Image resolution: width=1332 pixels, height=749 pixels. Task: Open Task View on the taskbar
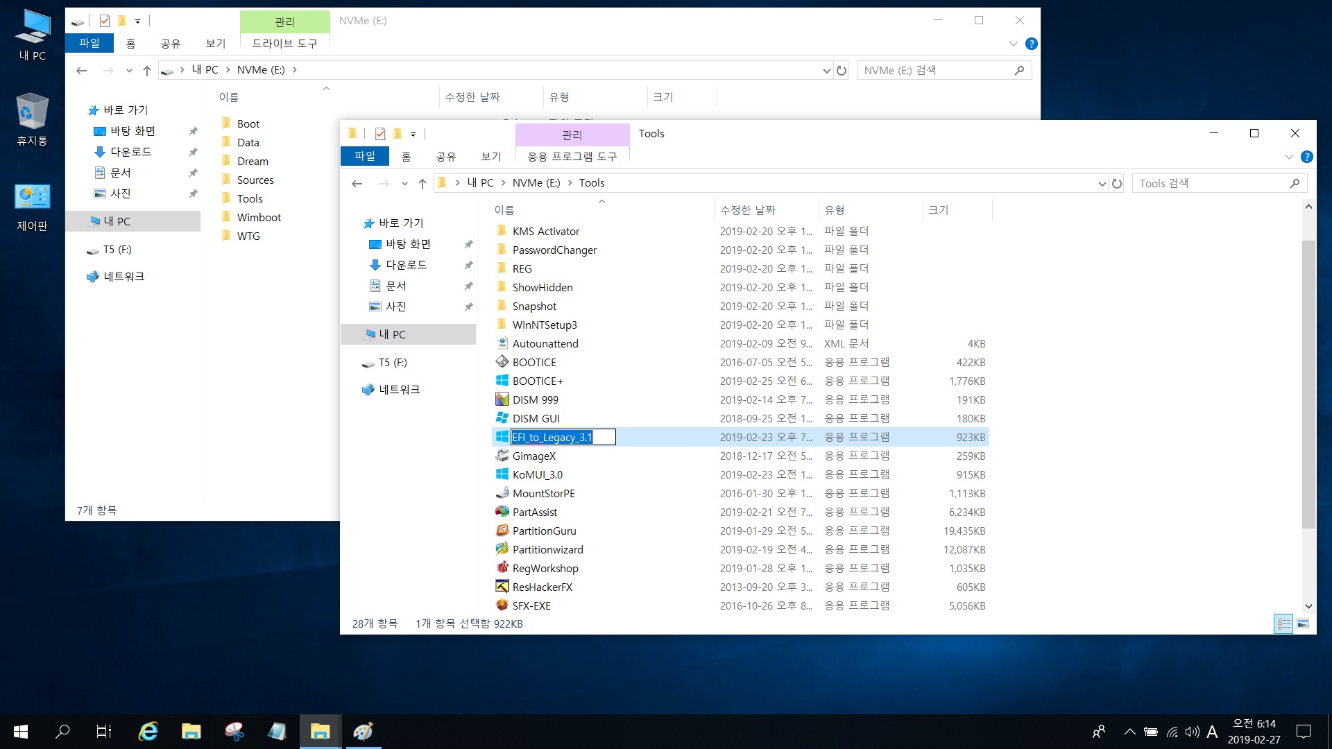(x=104, y=732)
